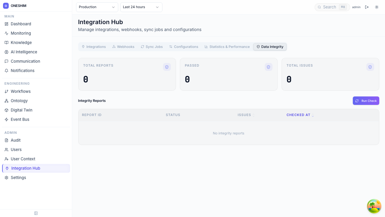Click the logout arrow icon beside admin
The width and height of the screenshot is (385, 217).
(367, 7)
